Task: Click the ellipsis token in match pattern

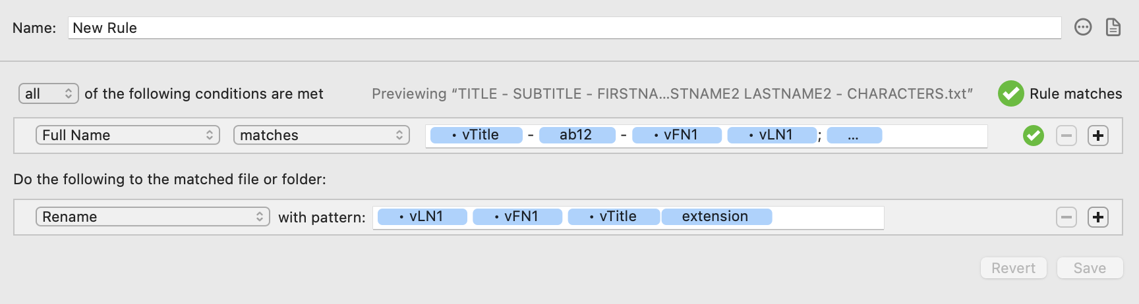Action: click(x=854, y=135)
